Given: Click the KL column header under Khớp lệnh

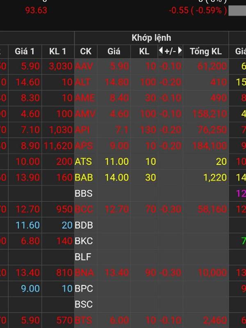Looking at the screenshot, I should 144,51.
